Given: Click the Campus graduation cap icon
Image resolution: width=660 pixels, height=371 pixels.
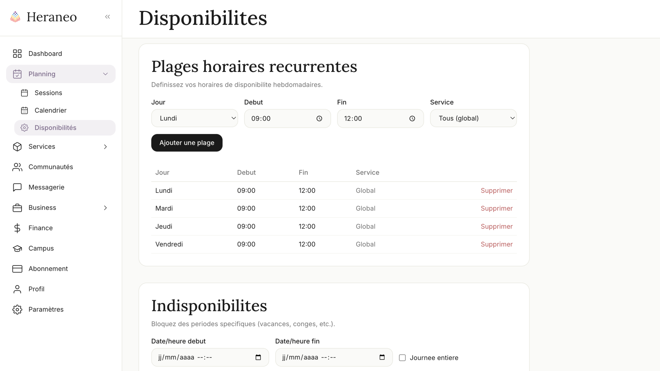Looking at the screenshot, I should click(x=17, y=248).
